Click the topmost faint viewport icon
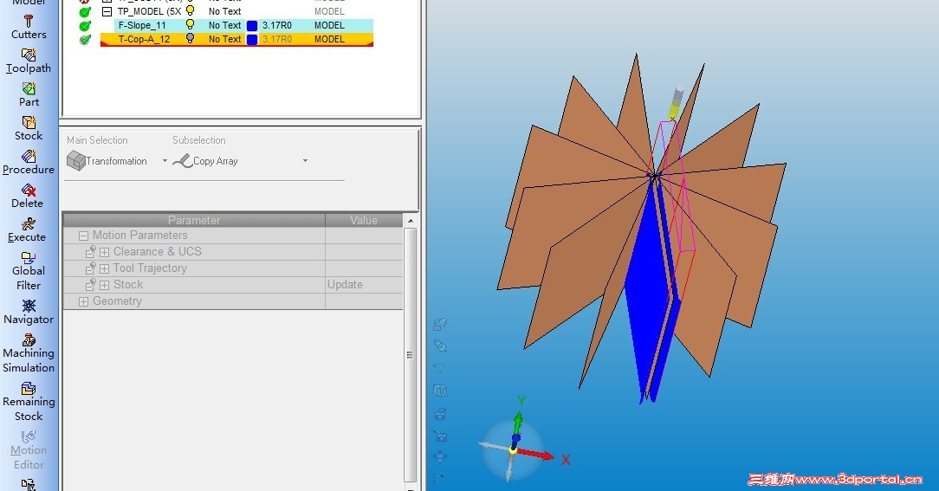Screen dimensions: 939x491 (440, 324)
